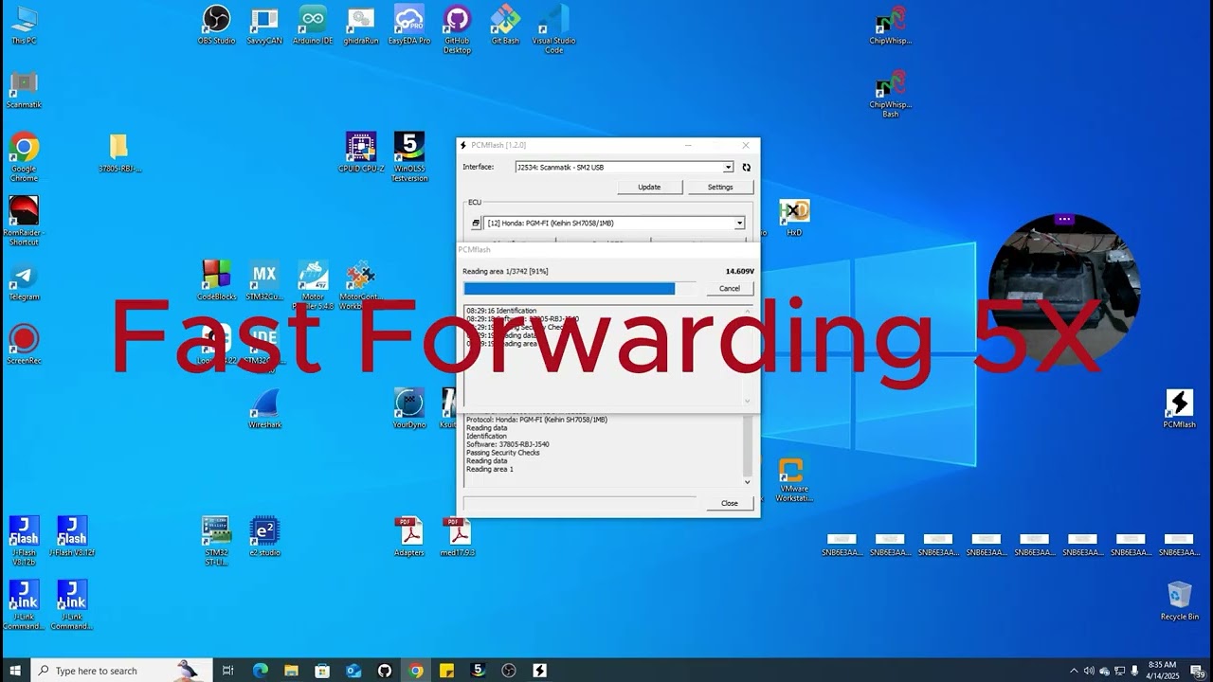Launch J-Flash V8.12f shortcut
Image resolution: width=1213 pixels, height=682 pixels.
tap(72, 535)
